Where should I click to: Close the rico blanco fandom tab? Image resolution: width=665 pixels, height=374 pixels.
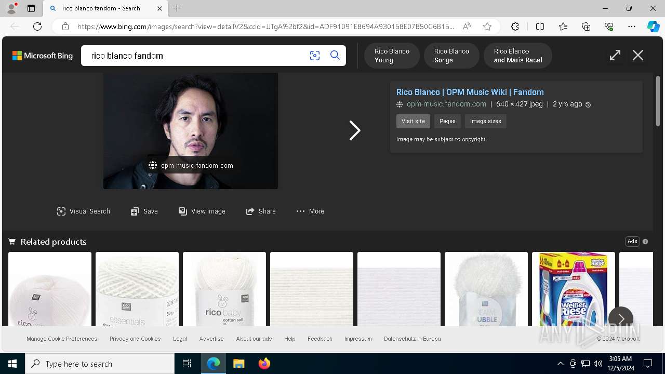pos(159,8)
